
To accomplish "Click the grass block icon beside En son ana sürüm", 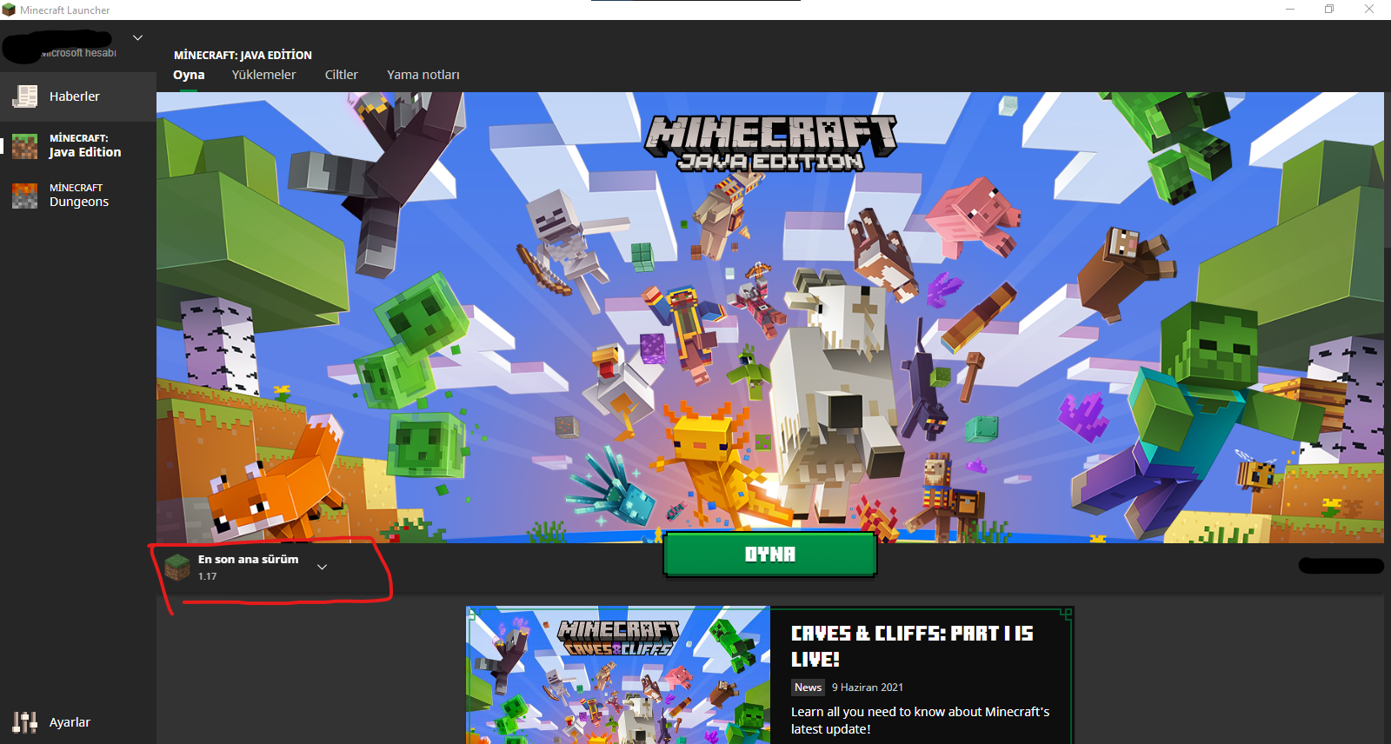I will (x=177, y=568).
